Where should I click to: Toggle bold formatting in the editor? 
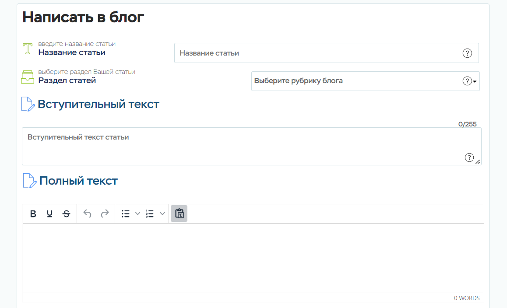pyautogui.click(x=33, y=214)
